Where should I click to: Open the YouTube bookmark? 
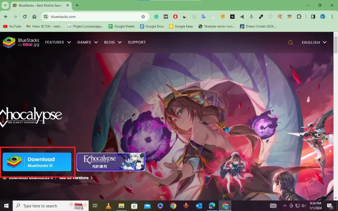[x=12, y=26]
